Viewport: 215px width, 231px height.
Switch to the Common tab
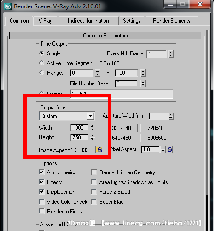(19, 21)
